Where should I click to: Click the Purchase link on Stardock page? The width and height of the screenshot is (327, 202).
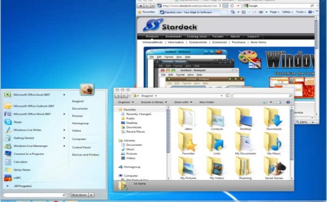[239, 42]
